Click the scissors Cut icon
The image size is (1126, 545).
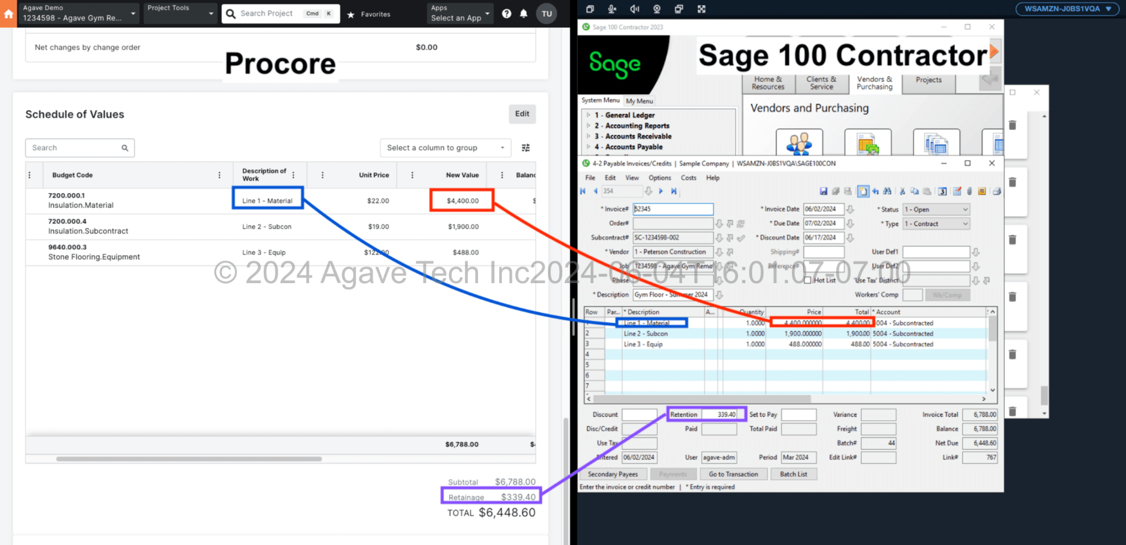point(903,191)
